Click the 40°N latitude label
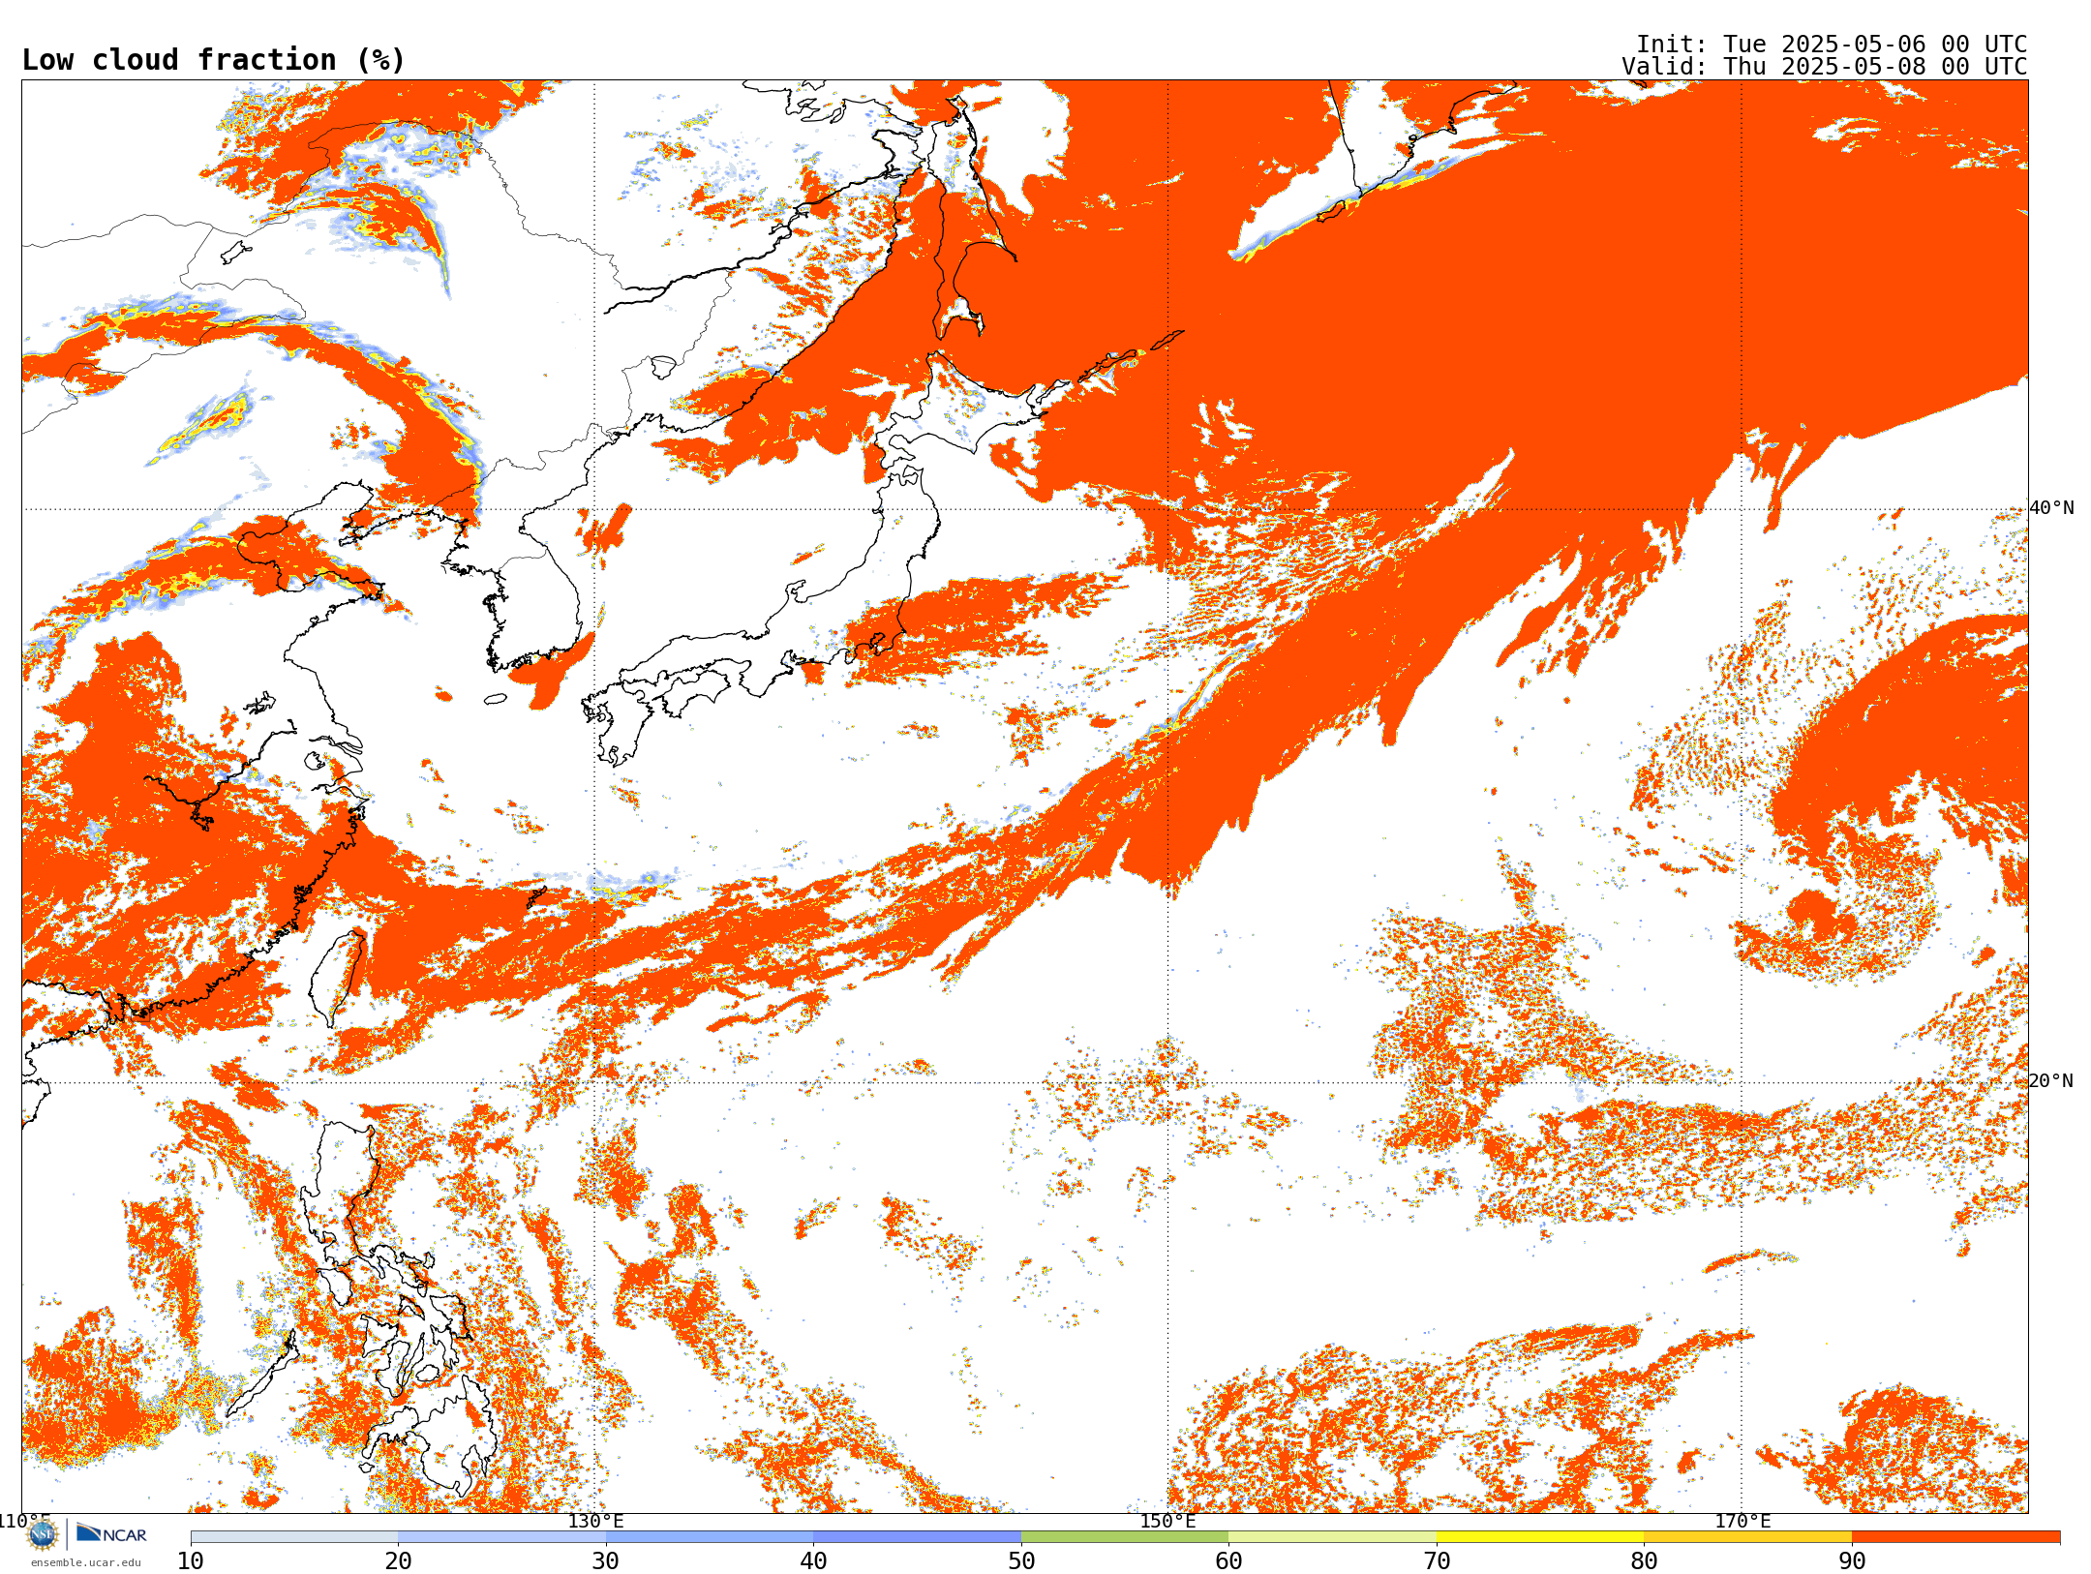Image resolution: width=2091 pixels, height=1574 pixels. click(2051, 508)
